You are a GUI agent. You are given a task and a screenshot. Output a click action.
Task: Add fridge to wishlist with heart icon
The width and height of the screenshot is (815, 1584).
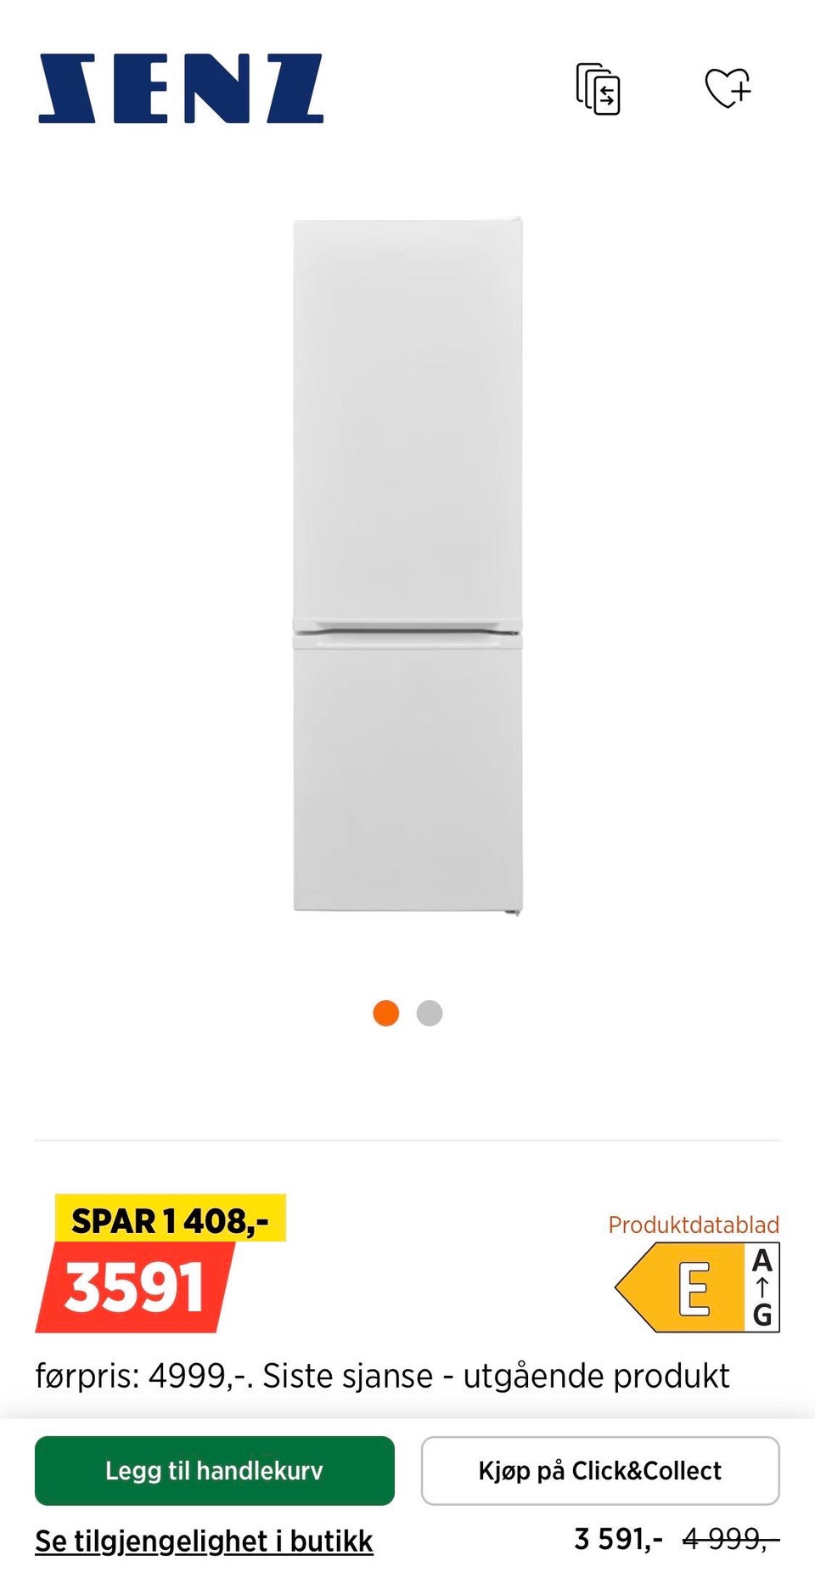728,88
